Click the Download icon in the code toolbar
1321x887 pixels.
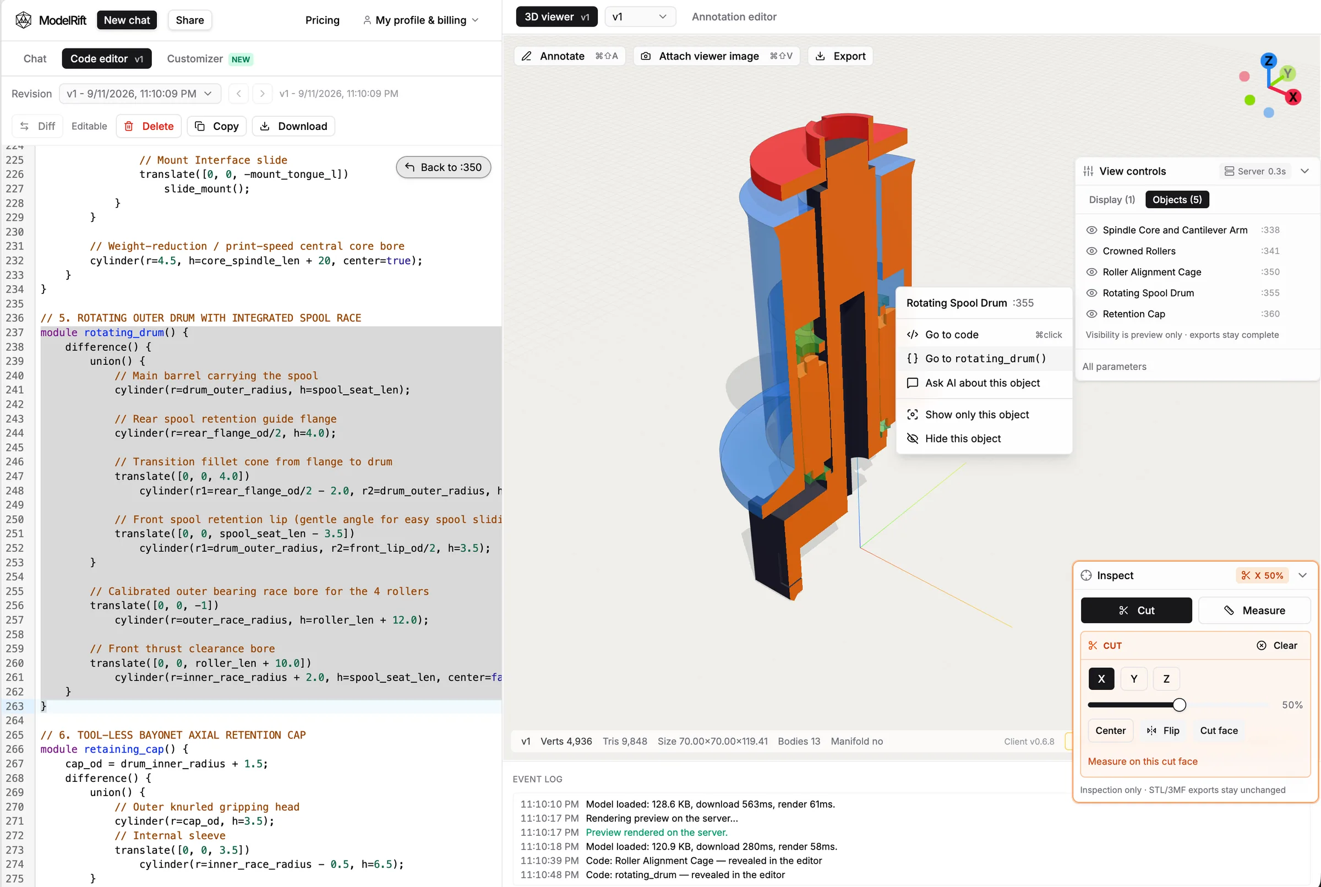click(265, 126)
